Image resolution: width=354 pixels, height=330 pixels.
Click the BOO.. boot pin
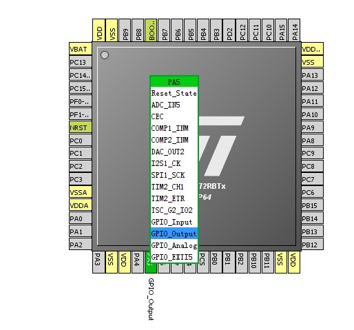point(151,30)
